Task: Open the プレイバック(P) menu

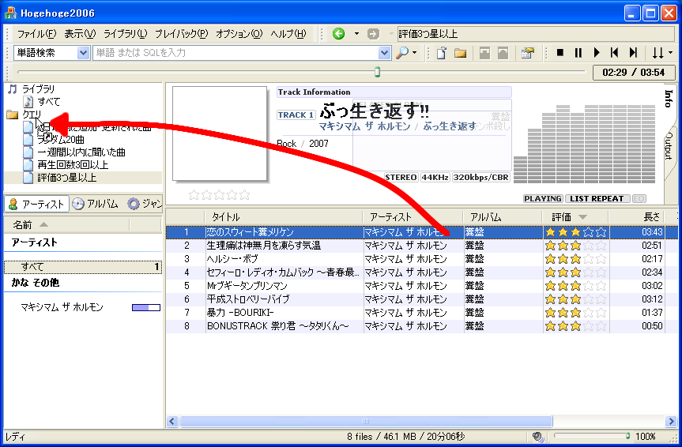Action: coord(182,33)
